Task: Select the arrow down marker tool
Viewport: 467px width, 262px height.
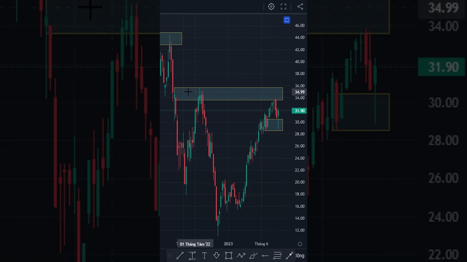Action: point(216,256)
